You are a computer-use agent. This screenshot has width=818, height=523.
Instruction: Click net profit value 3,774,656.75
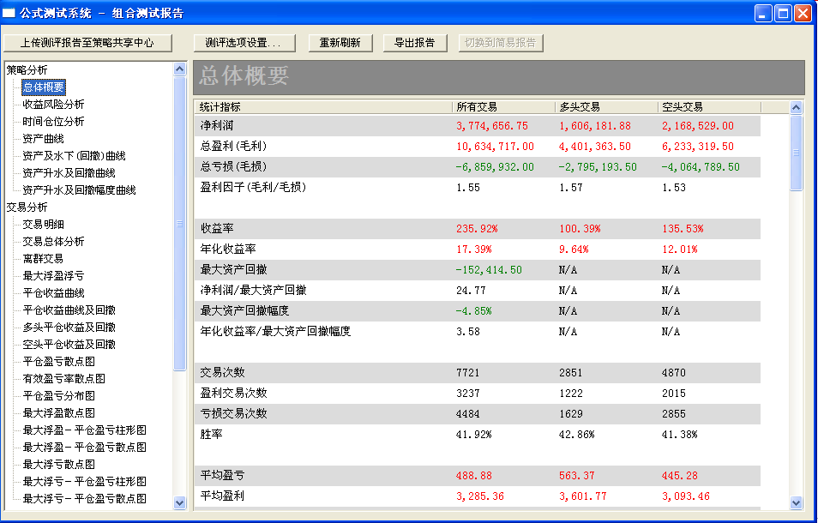[492, 126]
